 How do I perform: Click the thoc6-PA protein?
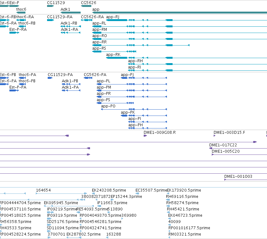(x=27, y=75)
